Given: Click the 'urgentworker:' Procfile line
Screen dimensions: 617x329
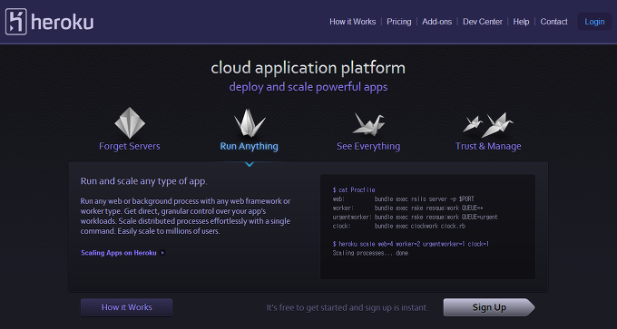Looking at the screenshot, I should tap(416, 217).
